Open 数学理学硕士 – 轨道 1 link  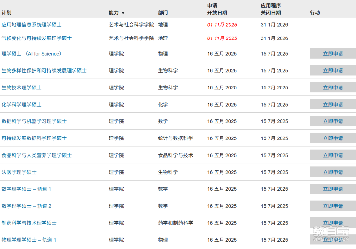[x=26, y=189]
